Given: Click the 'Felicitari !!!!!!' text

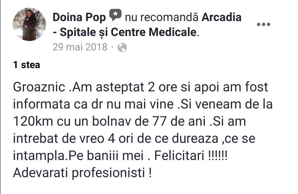Looking at the screenshot, I should coord(191,156).
